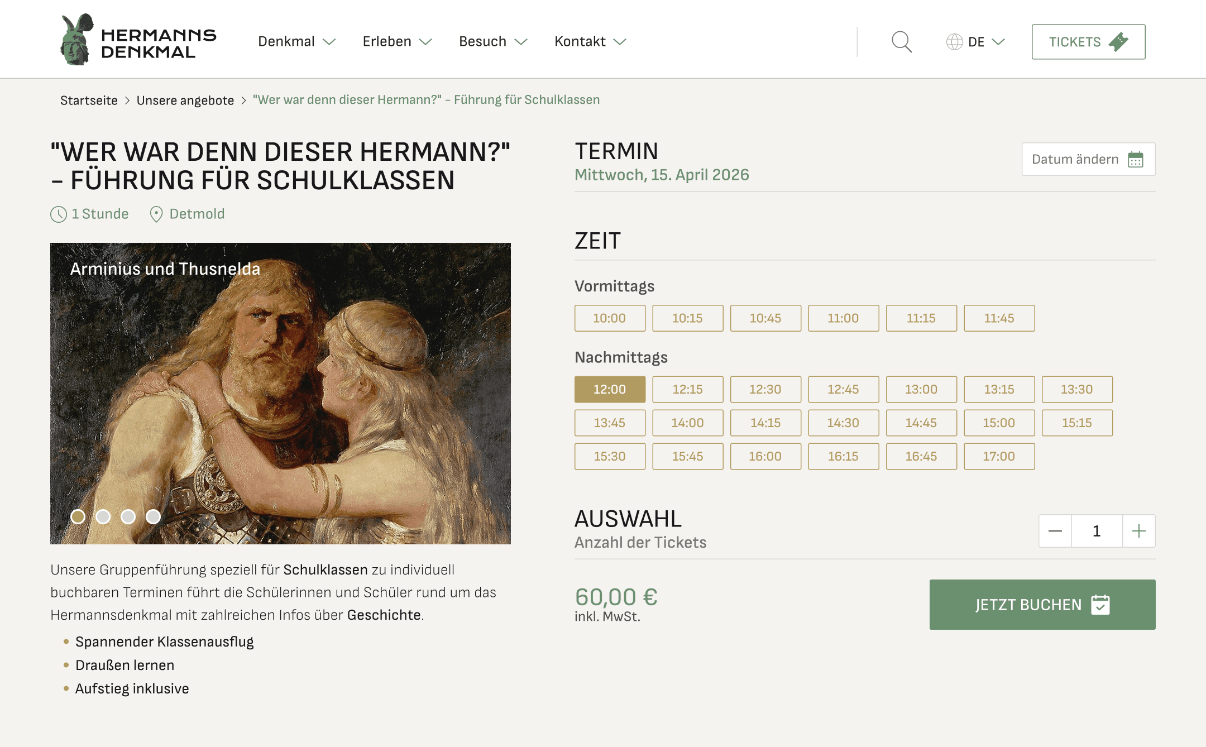This screenshot has height=747, width=1206.
Task: Select the 12:30 time slot
Action: coord(765,389)
